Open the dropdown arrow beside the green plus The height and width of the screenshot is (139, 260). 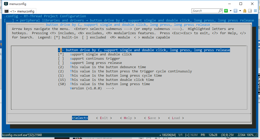(x=230, y=11)
